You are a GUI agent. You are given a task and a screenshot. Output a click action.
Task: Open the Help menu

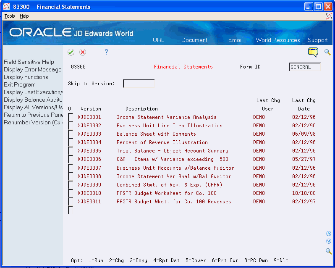click(24, 16)
